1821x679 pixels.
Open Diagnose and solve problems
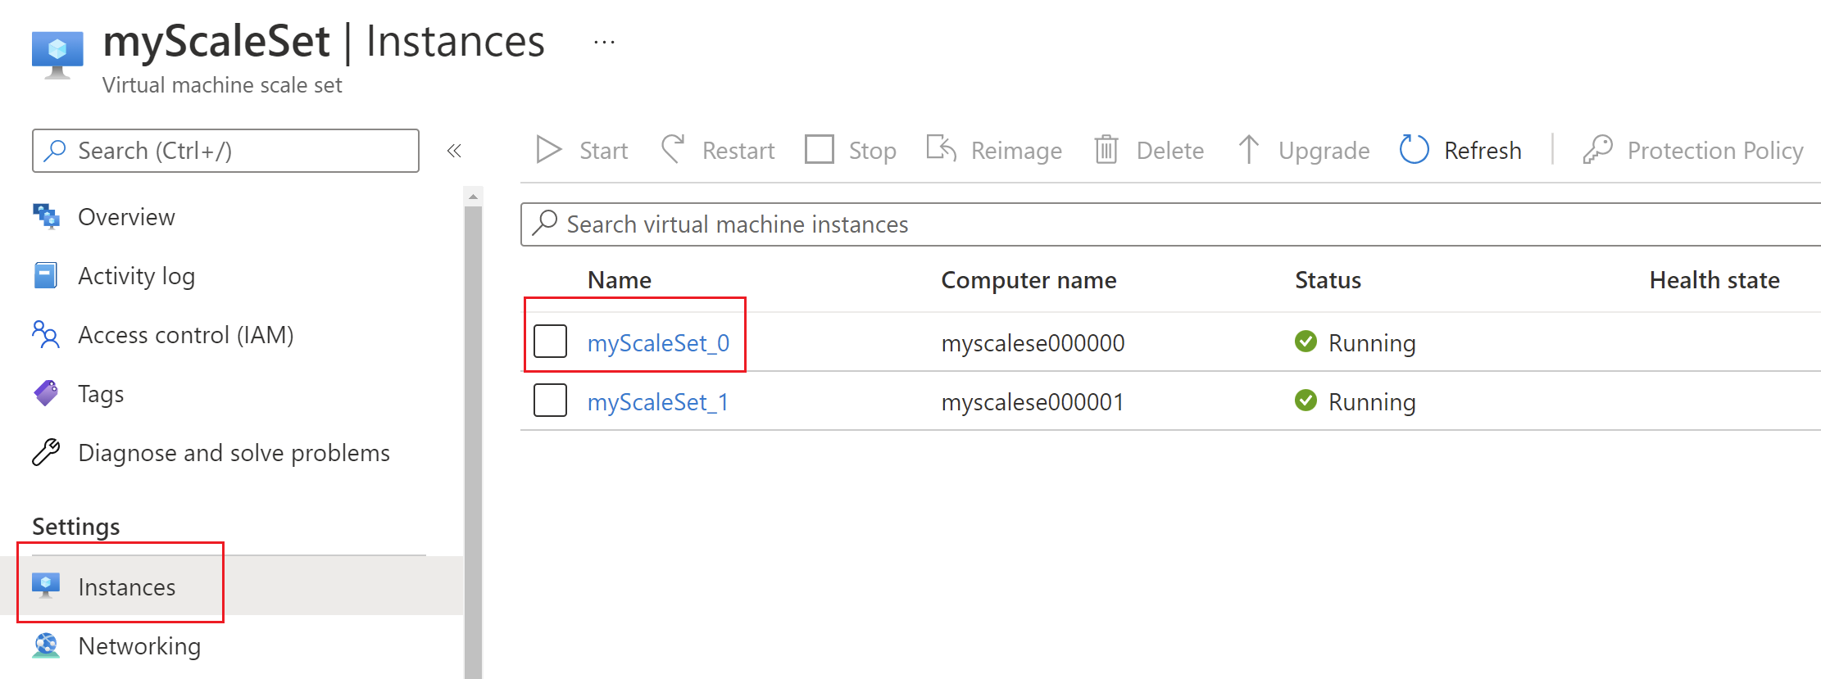point(234,453)
